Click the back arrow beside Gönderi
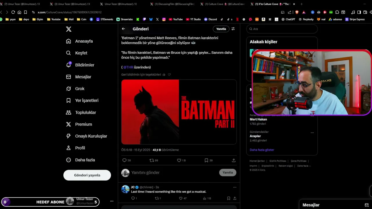 point(124,29)
